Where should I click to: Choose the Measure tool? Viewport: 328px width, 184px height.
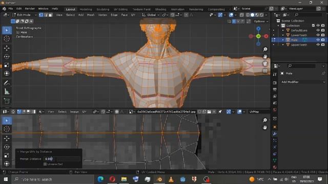[7, 91]
